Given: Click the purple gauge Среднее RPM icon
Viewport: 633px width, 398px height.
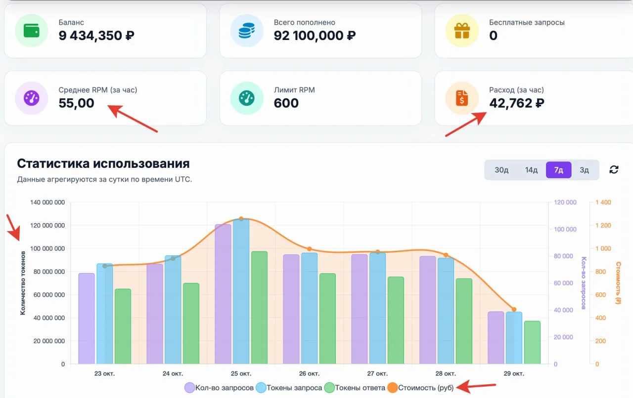Looking at the screenshot, I should (31, 98).
